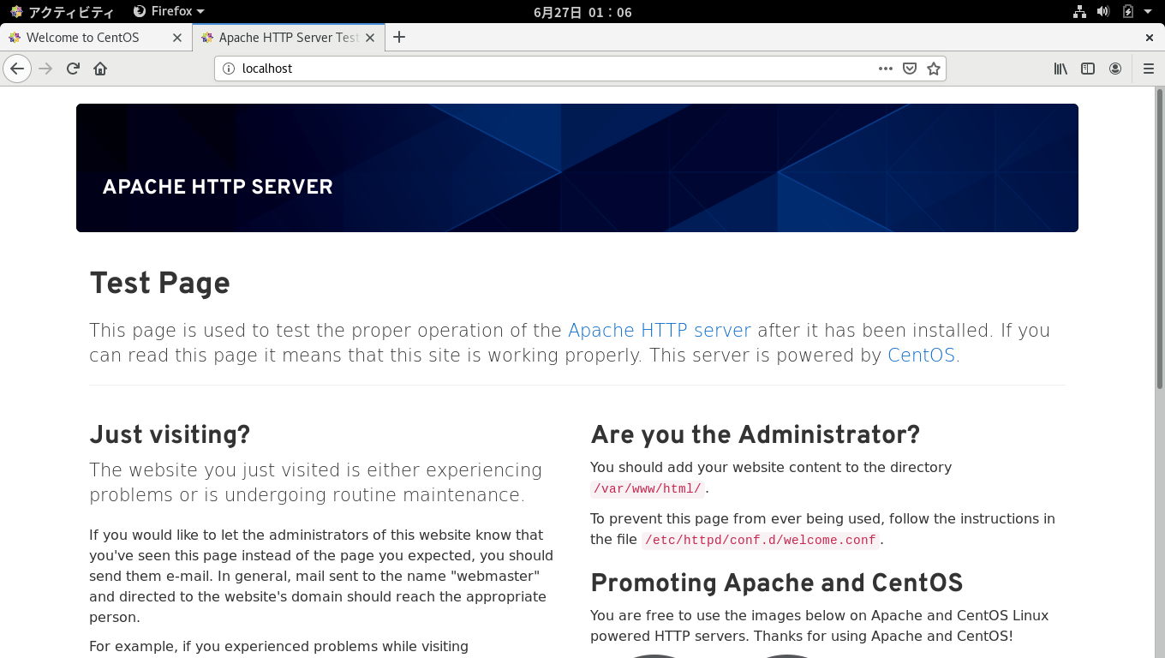This screenshot has width=1165, height=658.
Task: Open the Page Actions (three dots) menu
Action: coord(885,69)
